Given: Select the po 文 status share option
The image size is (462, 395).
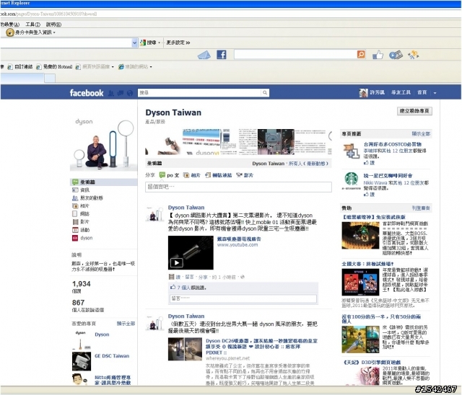Looking at the screenshot, I should click(169, 175).
